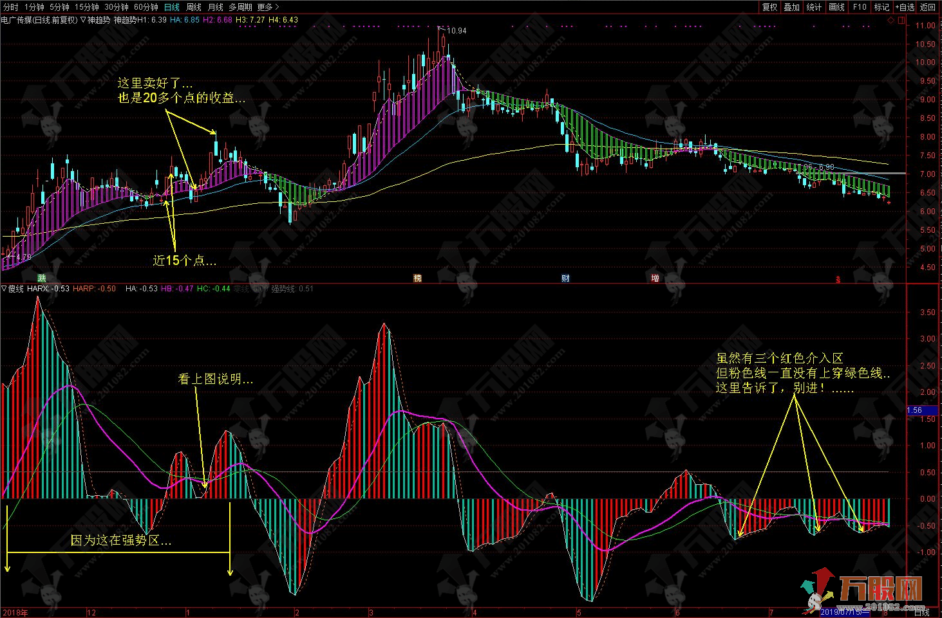Click the blue 财 event marker
The height and width of the screenshot is (618, 942).
[565, 278]
